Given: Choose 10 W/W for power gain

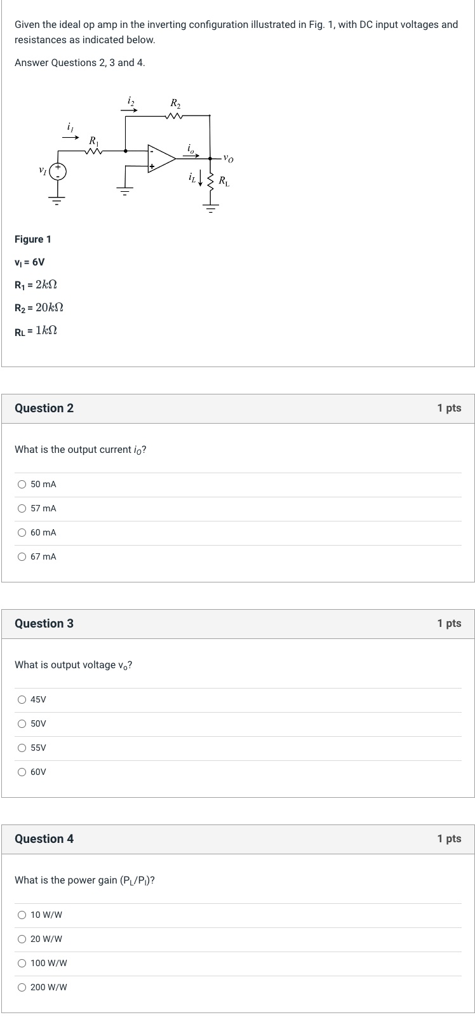Looking at the screenshot, I should pyautogui.click(x=22, y=915).
